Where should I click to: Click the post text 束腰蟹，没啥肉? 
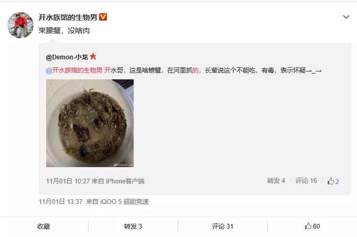point(64,30)
